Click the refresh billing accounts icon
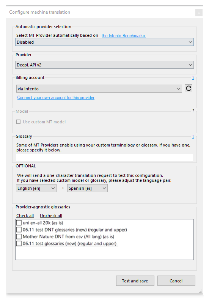The image size is (209, 301). pyautogui.click(x=189, y=88)
